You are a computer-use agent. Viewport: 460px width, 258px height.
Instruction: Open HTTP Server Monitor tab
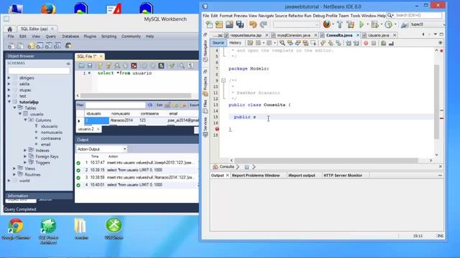[x=343, y=175]
